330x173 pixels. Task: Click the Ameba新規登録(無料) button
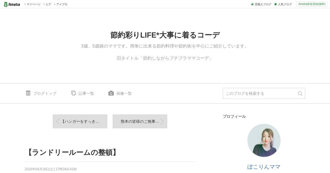pyautogui.click(x=312, y=4)
